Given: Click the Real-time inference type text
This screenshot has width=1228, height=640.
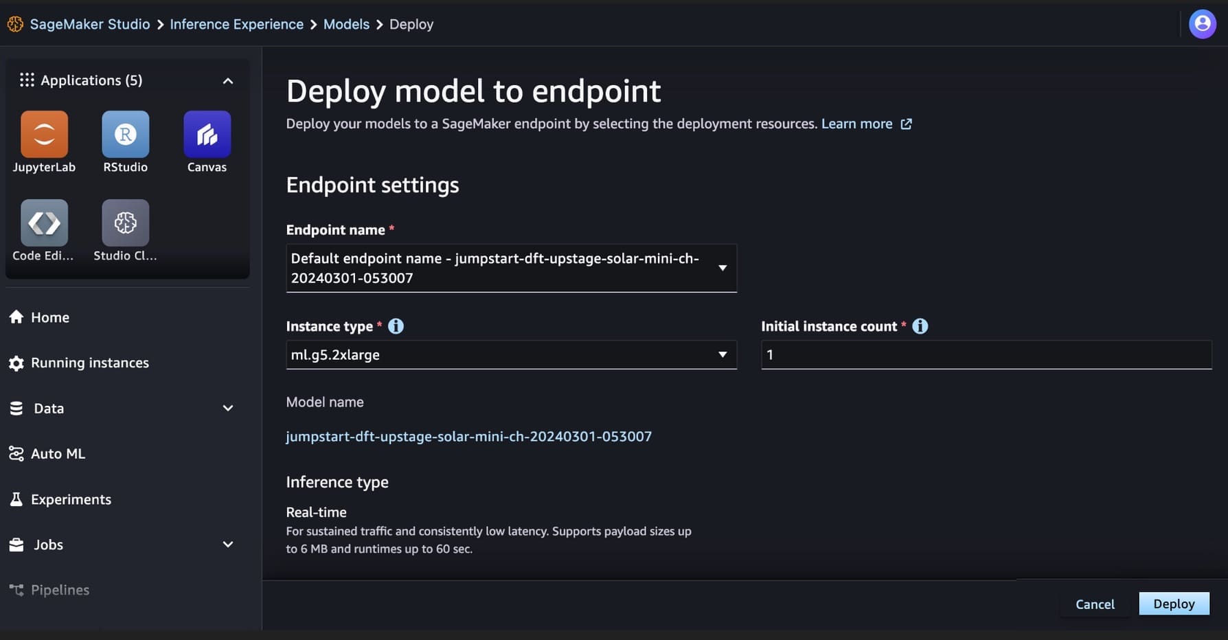Looking at the screenshot, I should (316, 512).
